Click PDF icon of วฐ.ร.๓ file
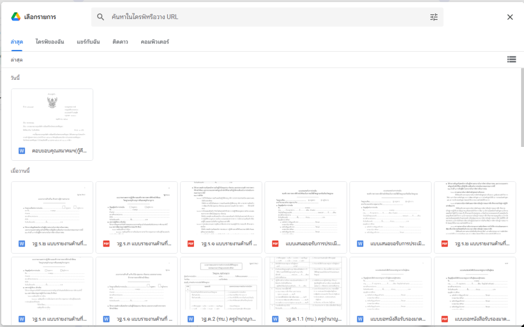The image size is (524, 327). click(x=106, y=244)
